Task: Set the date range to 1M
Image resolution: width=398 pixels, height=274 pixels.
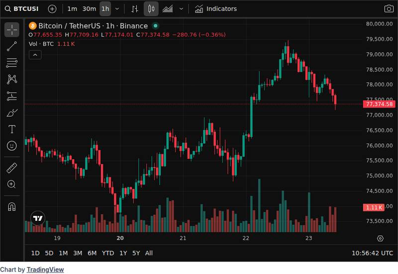Action: [x=63, y=253]
